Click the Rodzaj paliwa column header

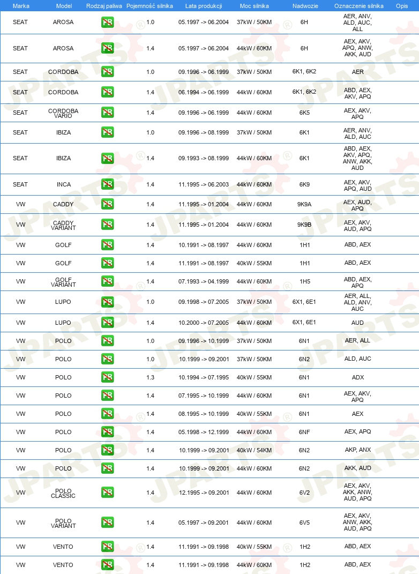click(104, 6)
